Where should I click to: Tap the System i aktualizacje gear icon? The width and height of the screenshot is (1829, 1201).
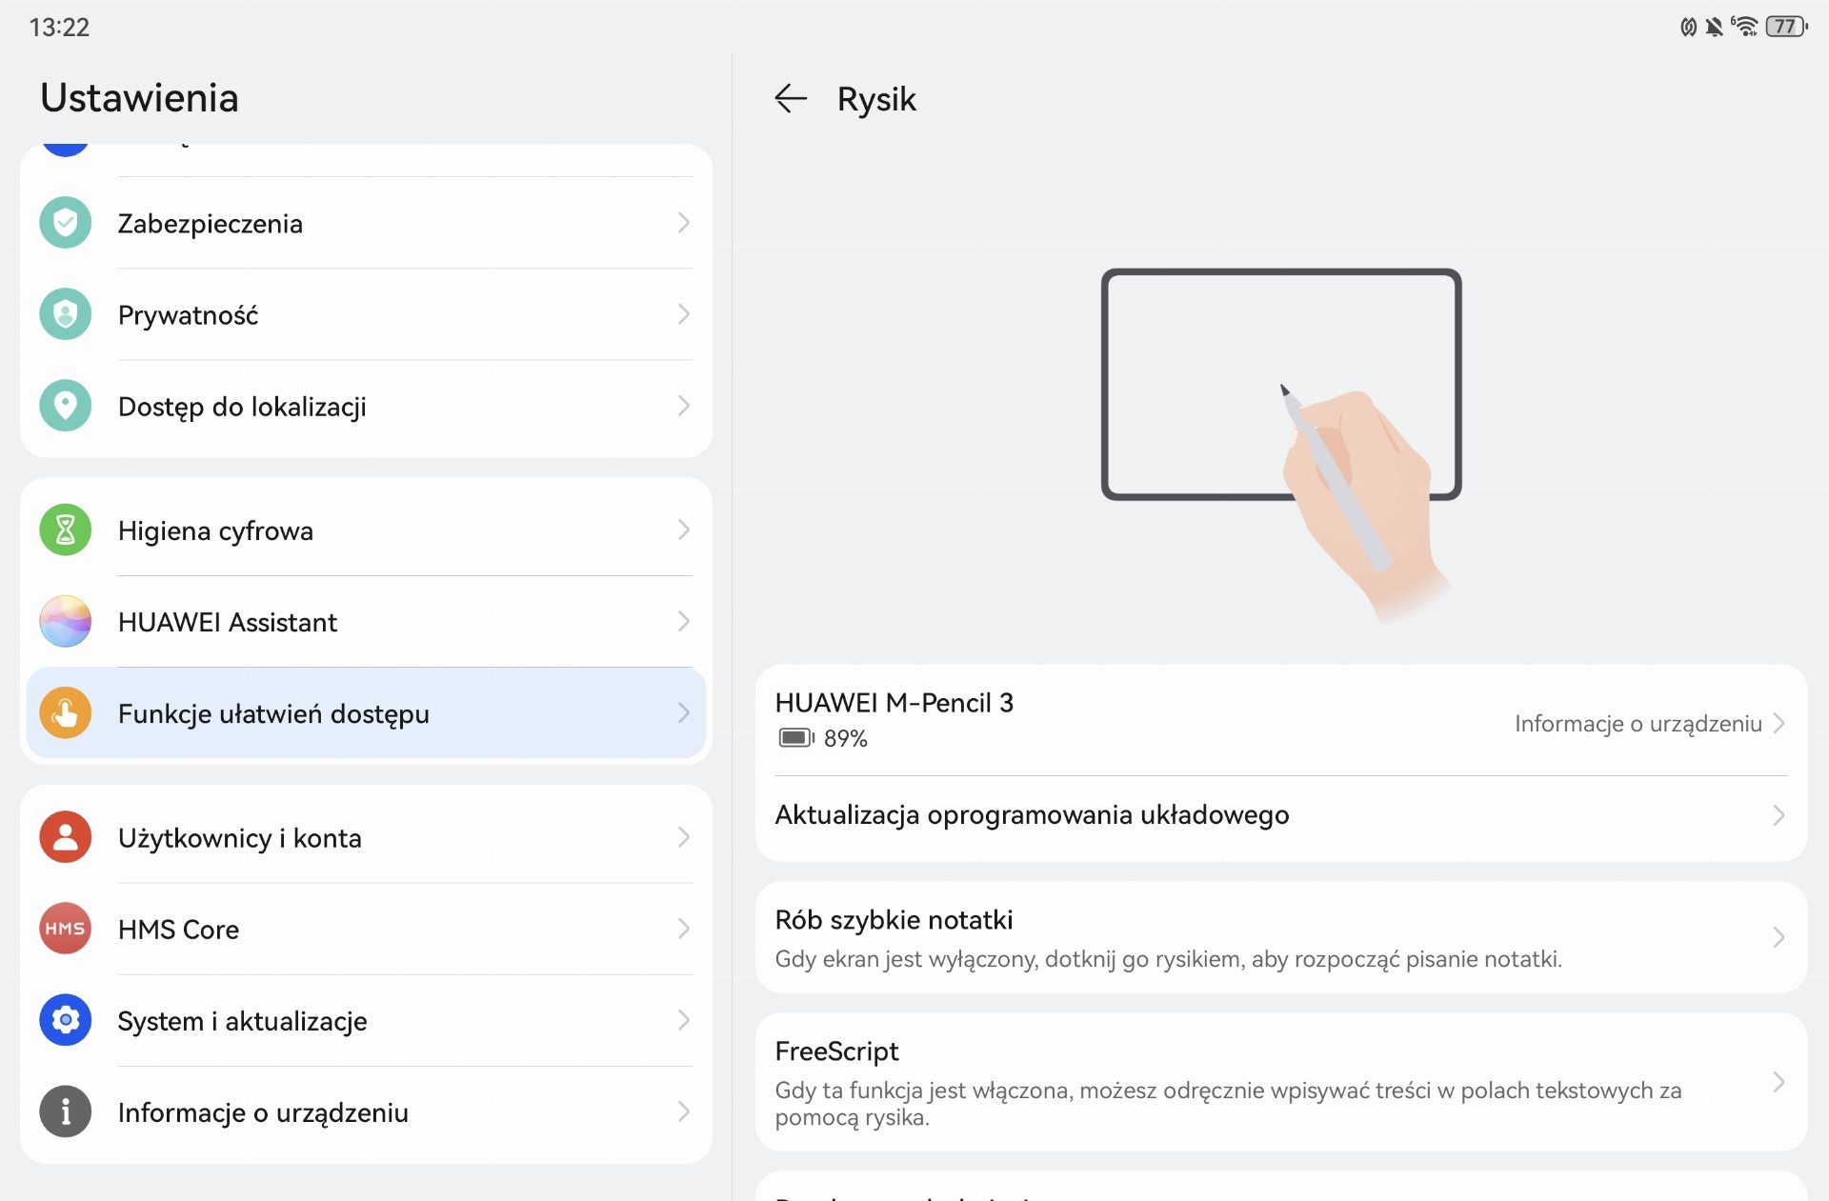point(66,1020)
